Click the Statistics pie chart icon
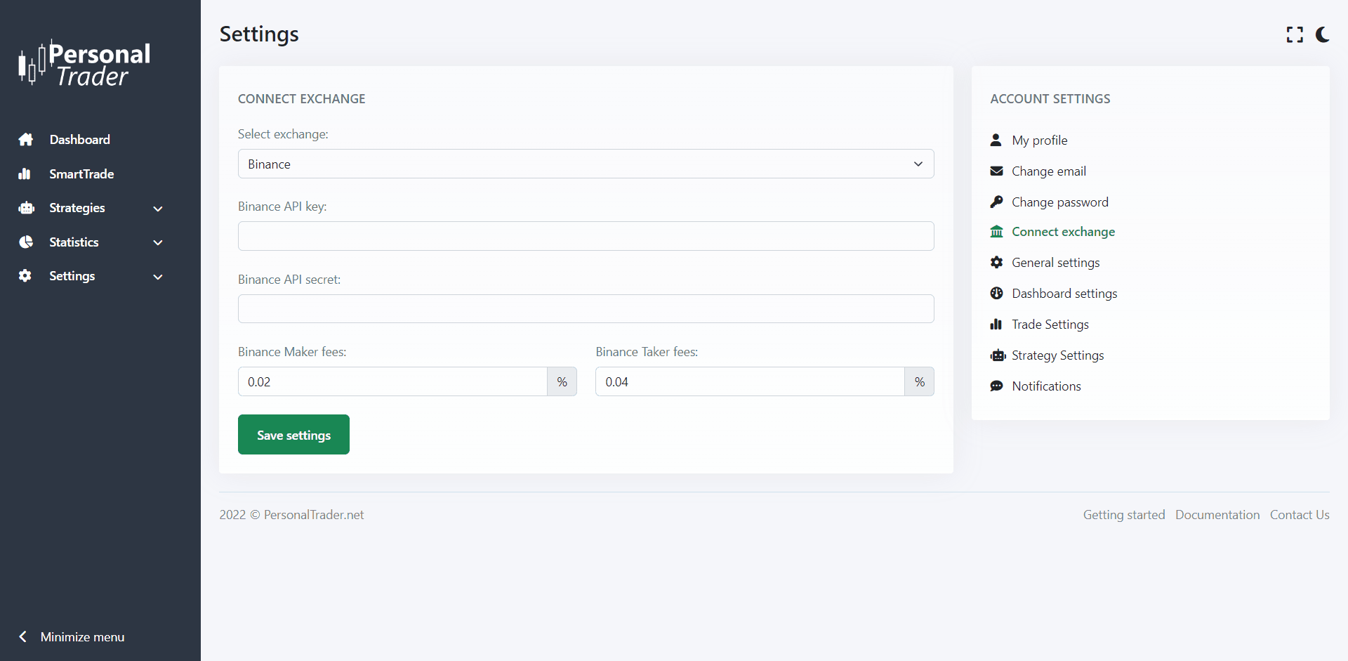This screenshot has height=661, width=1348. pos(26,242)
